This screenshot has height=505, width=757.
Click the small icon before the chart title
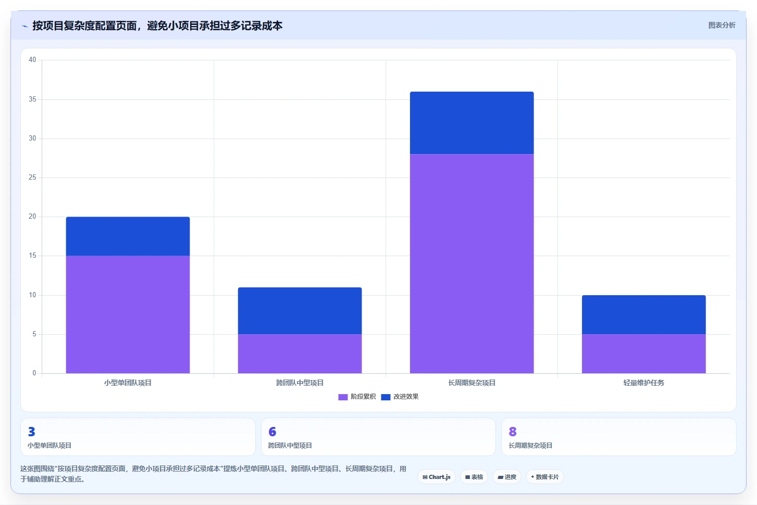(24, 26)
